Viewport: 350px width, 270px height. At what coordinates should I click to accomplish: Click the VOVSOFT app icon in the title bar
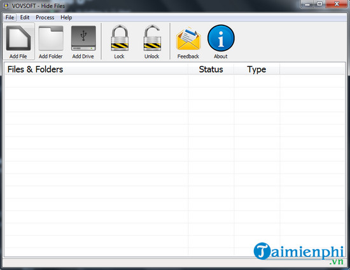[x=6, y=5]
